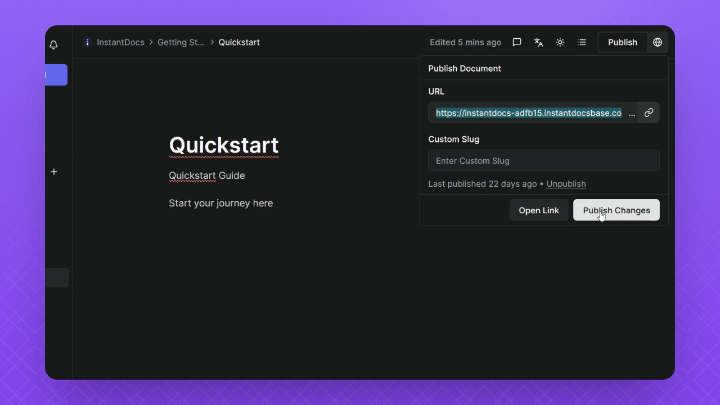
Task: Copy the published URL link icon
Action: (x=649, y=113)
